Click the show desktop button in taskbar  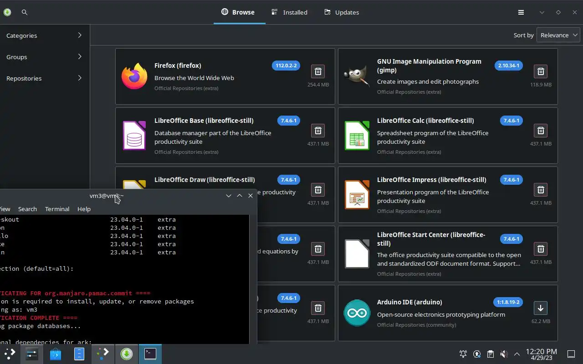click(x=571, y=354)
